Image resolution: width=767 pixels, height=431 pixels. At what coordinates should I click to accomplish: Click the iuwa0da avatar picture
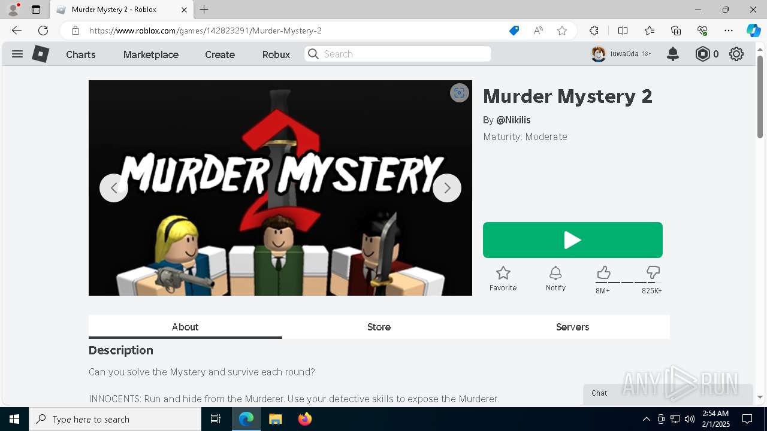pos(598,54)
